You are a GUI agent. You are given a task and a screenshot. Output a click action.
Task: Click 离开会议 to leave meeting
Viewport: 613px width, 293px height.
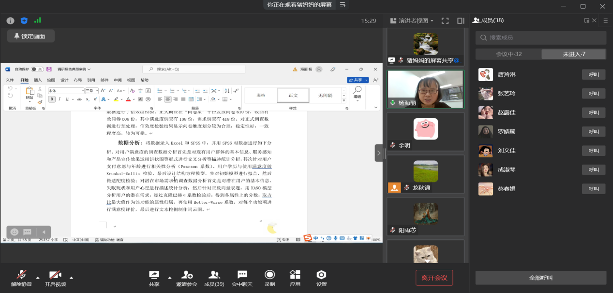coord(434,278)
